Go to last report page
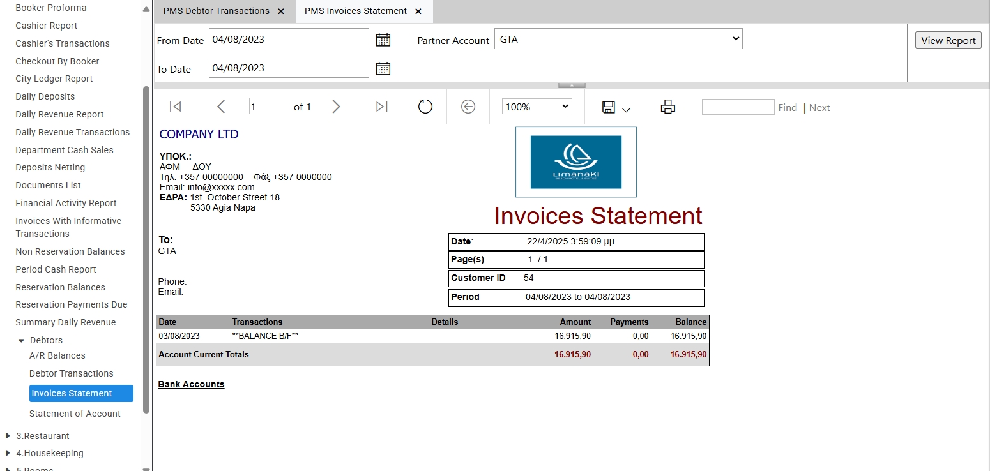The width and height of the screenshot is (990, 471). [382, 107]
